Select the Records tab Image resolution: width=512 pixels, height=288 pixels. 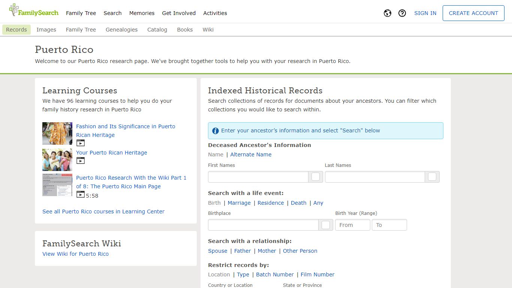tap(16, 30)
